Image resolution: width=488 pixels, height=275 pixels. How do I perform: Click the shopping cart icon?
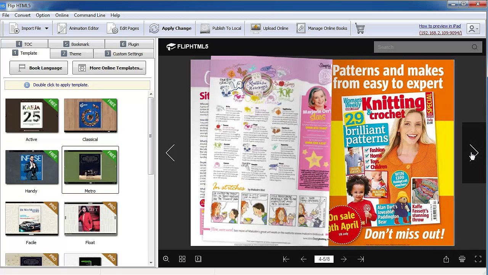(360, 28)
